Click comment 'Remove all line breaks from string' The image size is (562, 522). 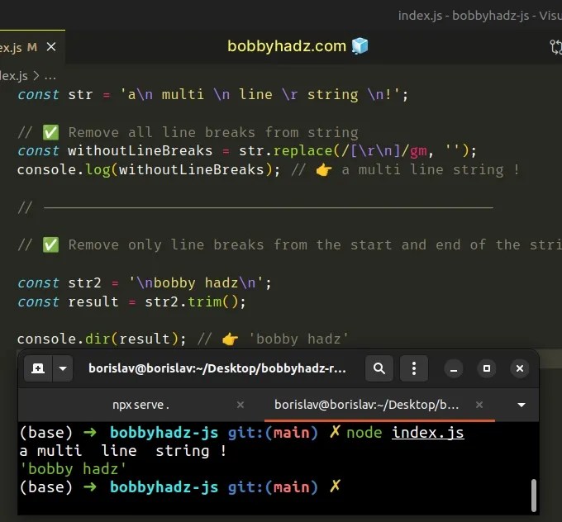tap(213, 132)
